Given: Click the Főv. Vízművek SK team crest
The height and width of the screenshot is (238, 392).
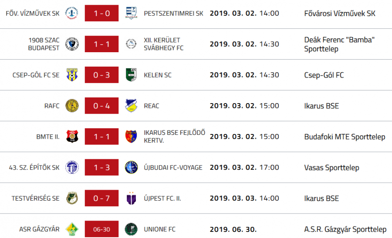Looking at the screenshot, I should [x=72, y=13].
